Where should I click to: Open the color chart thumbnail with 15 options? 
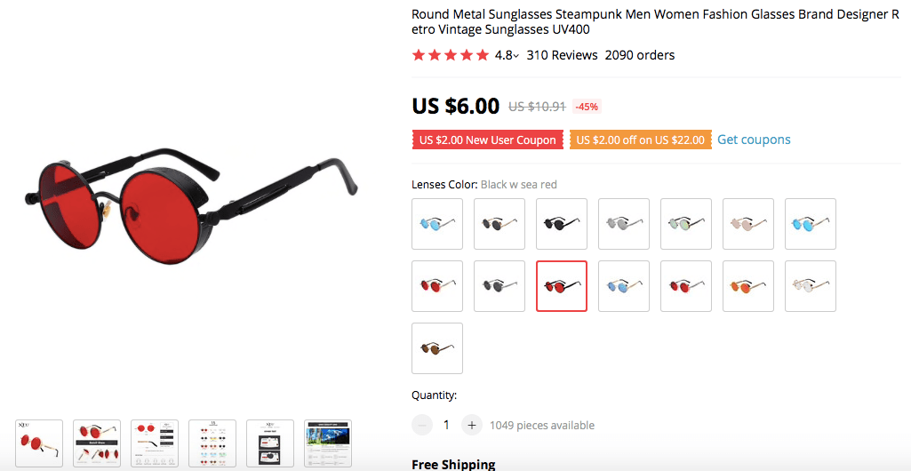pos(212,443)
